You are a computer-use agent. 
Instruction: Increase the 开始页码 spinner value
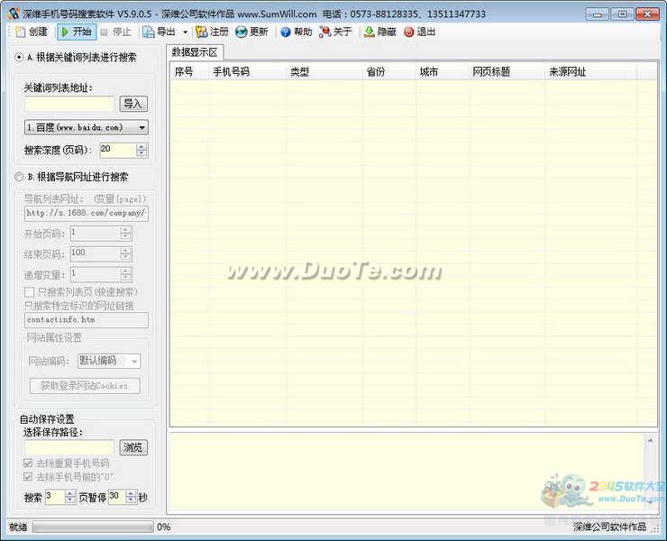click(x=125, y=230)
